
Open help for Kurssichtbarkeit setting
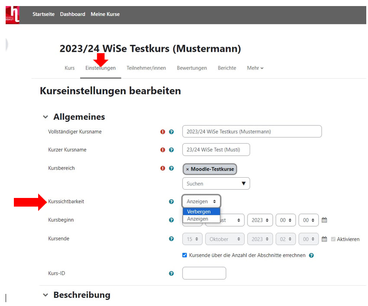pos(171,201)
